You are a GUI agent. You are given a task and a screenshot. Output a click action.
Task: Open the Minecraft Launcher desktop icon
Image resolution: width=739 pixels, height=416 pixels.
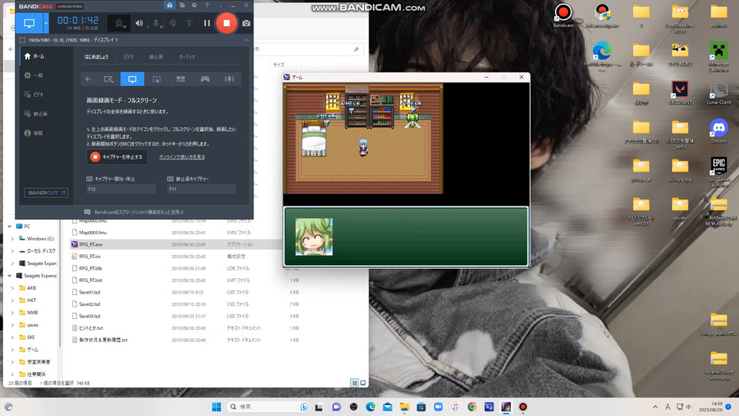tap(718, 56)
